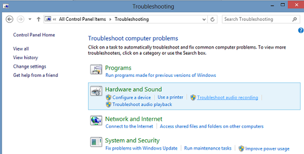304x154 pixels.
Task: Click All Control Panel Items breadcrumb
Action: pos(82,19)
